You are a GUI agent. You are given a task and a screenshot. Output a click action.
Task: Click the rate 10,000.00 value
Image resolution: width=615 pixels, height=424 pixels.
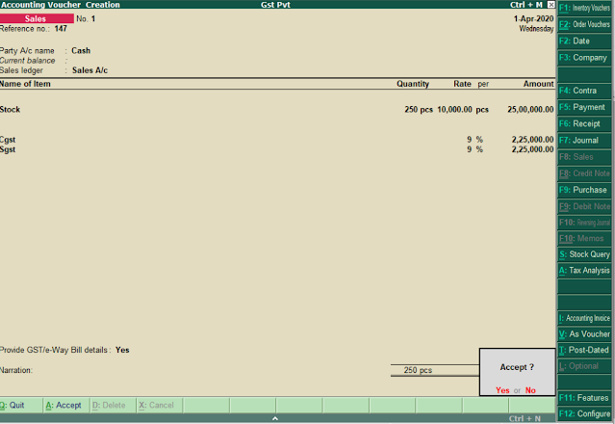coord(454,110)
